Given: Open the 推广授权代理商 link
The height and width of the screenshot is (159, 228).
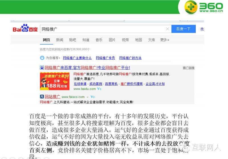Looking at the screenshot, I should tap(132, 84).
